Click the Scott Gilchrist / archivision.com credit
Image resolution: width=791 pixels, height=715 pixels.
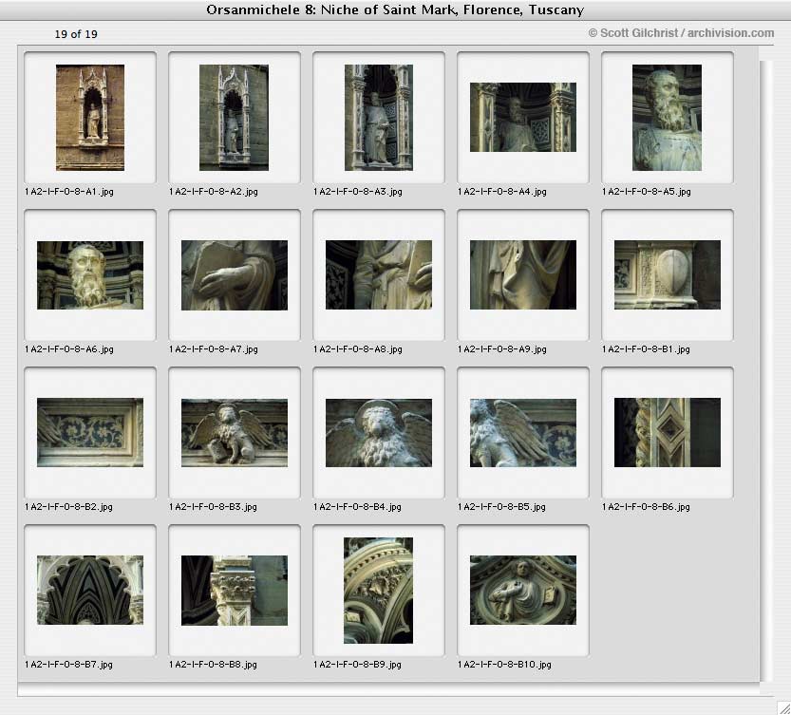pyautogui.click(x=681, y=33)
